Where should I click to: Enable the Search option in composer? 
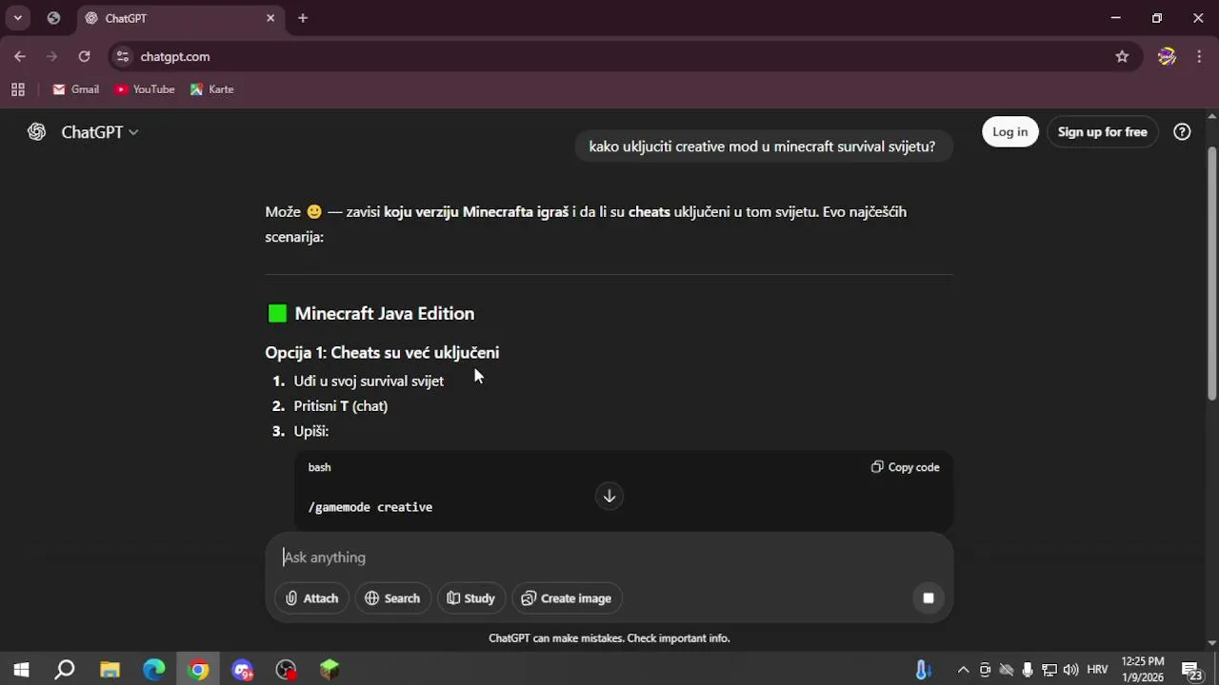[x=392, y=598]
